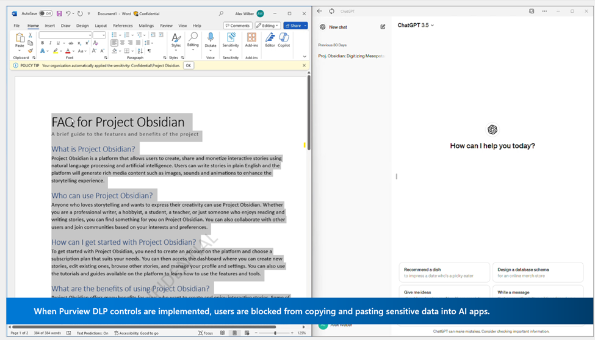Click the Decrease Indent icon
Image resolution: width=595 pixels, height=340 pixels.
click(x=153, y=35)
